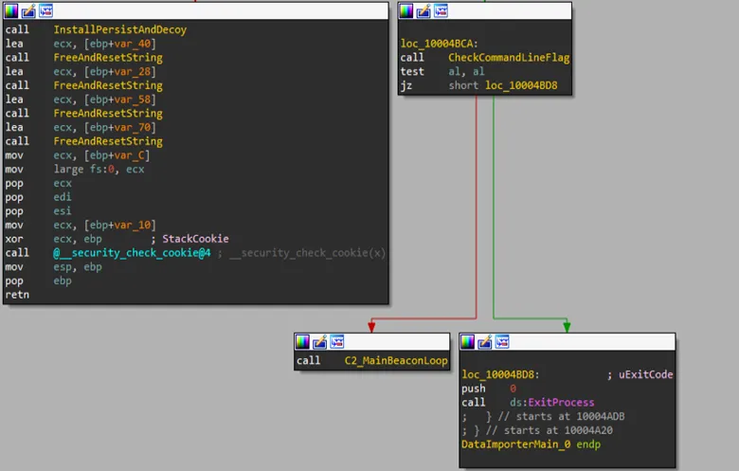Click color icon on C2_MainBeaconLoop block

click(x=303, y=341)
